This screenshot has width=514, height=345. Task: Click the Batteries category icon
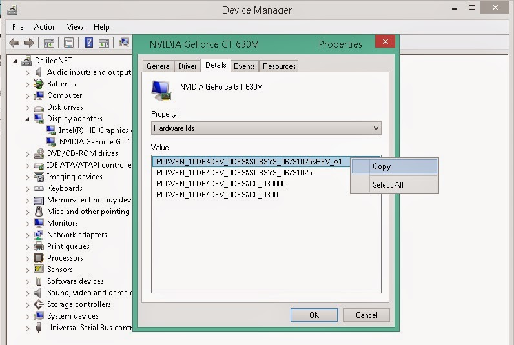[x=38, y=84]
